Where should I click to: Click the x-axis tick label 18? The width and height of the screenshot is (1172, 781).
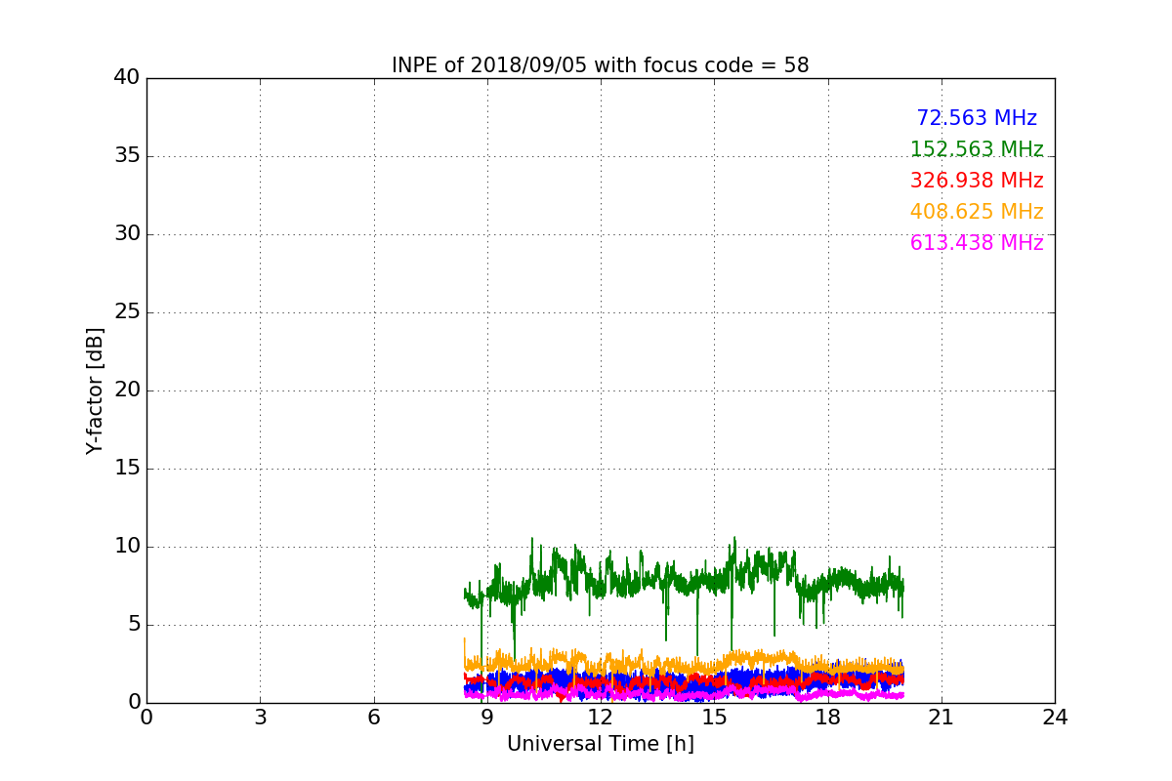[x=827, y=718]
